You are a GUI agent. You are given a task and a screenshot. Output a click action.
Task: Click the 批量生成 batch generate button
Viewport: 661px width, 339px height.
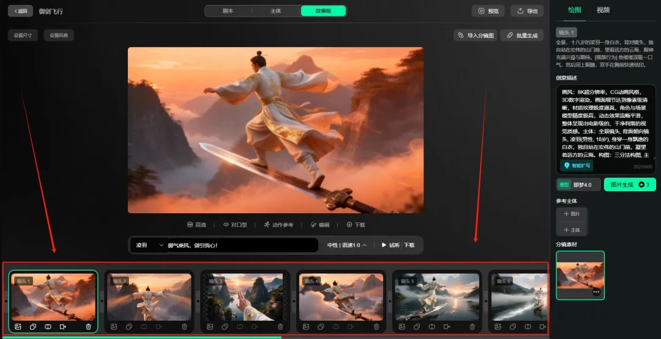pos(522,35)
